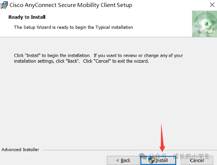Image resolution: width=217 pixels, height=165 pixels.
Task: Close the Cisco AnyConnect setup window
Action: coord(212,5)
